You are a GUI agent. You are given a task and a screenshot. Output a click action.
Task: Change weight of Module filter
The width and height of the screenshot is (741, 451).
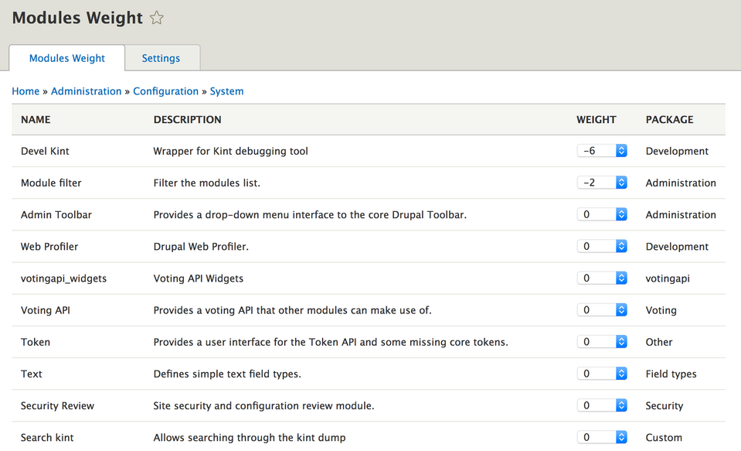tap(602, 183)
